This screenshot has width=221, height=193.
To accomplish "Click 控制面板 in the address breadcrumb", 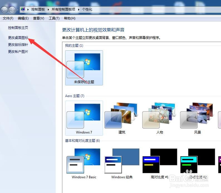I will [x=38, y=9].
